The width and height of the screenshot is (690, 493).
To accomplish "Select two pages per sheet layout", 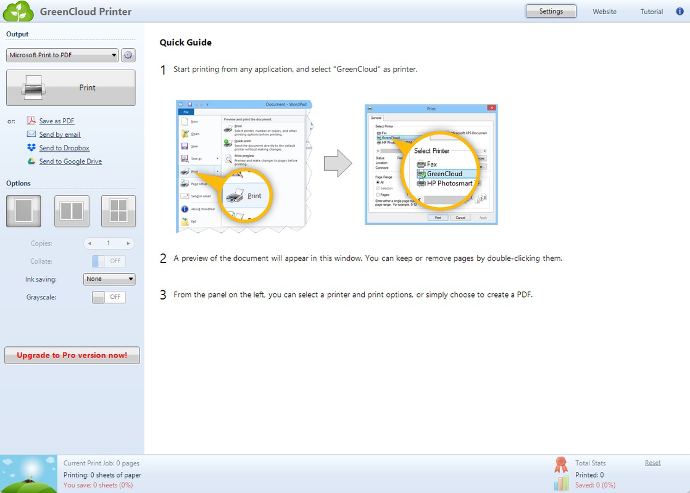I will 72,211.
